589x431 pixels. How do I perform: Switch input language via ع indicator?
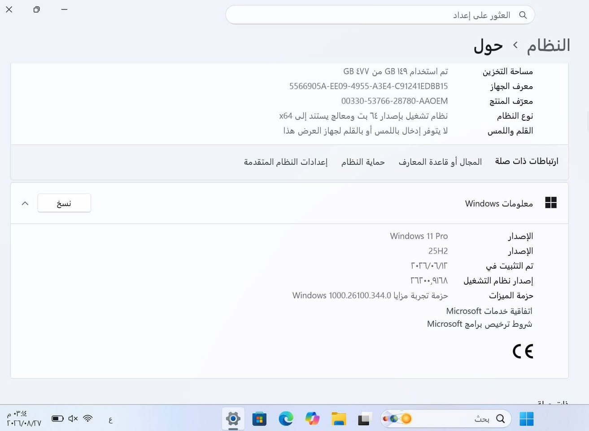(x=110, y=420)
